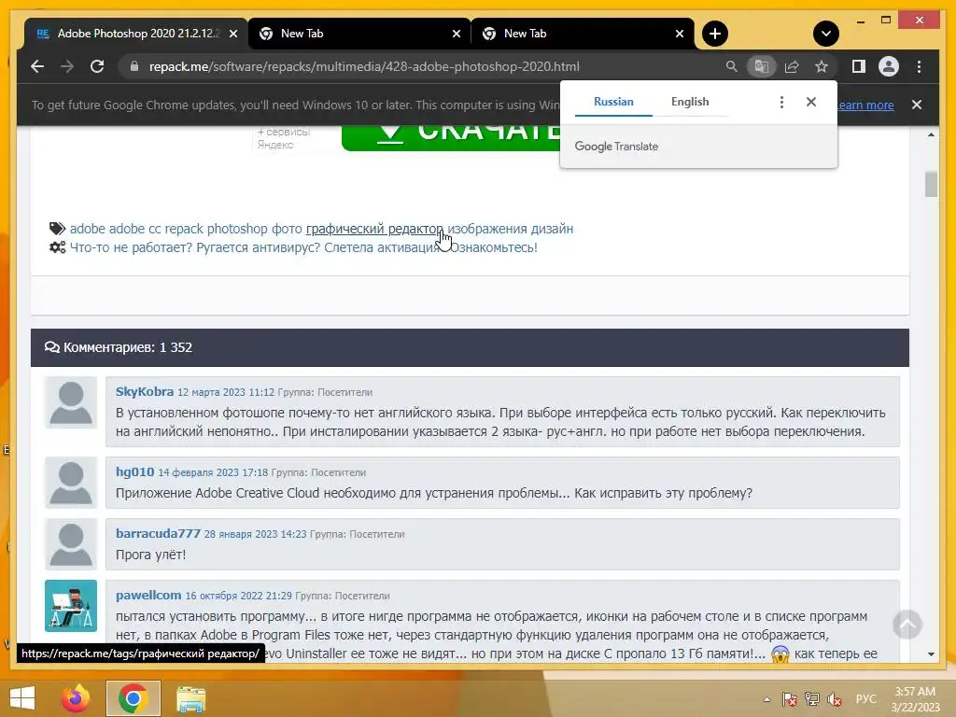The width and height of the screenshot is (956, 717).
Task: Click Action Center flag tray icon
Action: click(790, 699)
